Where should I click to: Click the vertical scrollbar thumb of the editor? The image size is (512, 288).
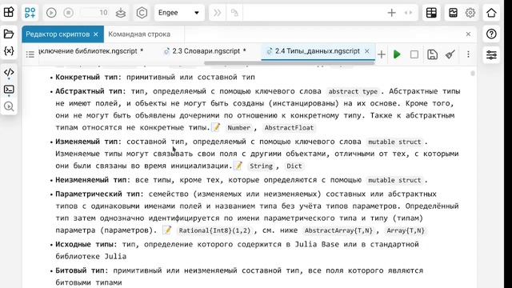click(473, 74)
